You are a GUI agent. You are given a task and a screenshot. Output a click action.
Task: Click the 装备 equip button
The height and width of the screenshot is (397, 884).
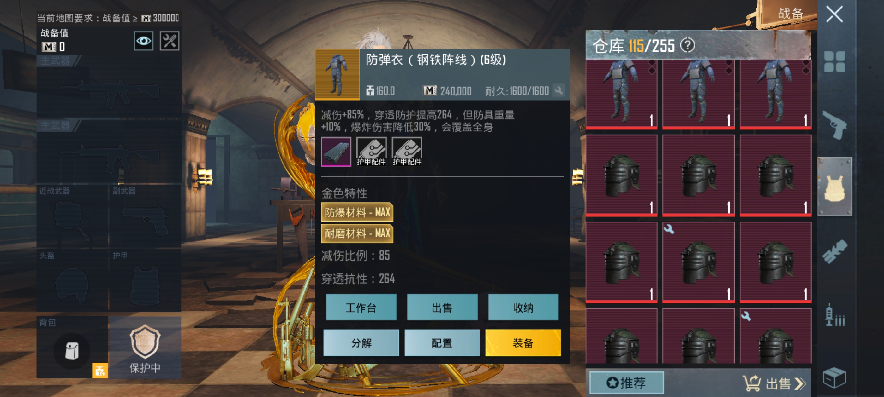pos(523,342)
